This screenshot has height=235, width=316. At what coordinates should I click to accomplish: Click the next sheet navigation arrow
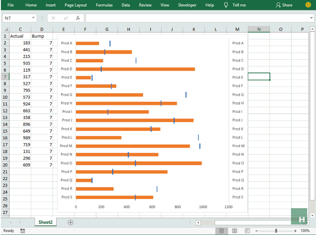coord(20,222)
